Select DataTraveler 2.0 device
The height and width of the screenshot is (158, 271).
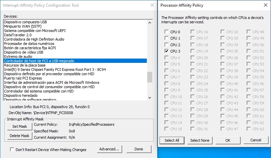[18, 35]
